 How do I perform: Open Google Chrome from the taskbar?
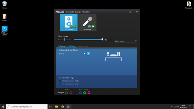coord(62,107)
